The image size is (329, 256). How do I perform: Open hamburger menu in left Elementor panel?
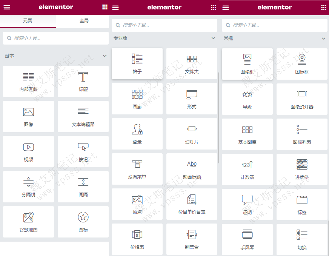point(7,7)
